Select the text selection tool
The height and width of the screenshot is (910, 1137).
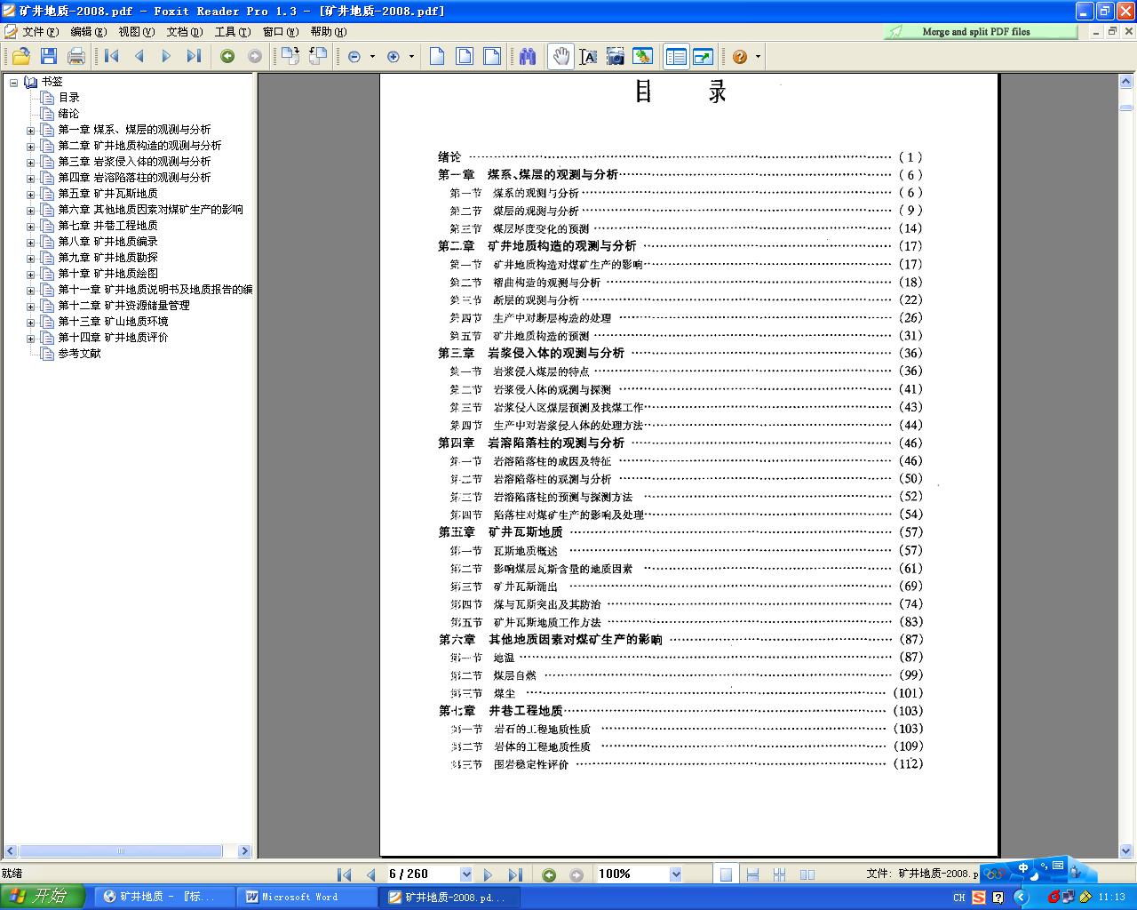[x=588, y=56]
